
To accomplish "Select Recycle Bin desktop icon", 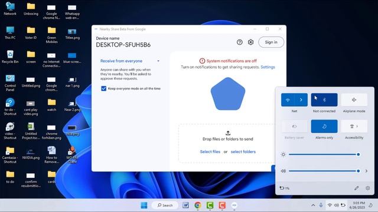I will point(10,57).
